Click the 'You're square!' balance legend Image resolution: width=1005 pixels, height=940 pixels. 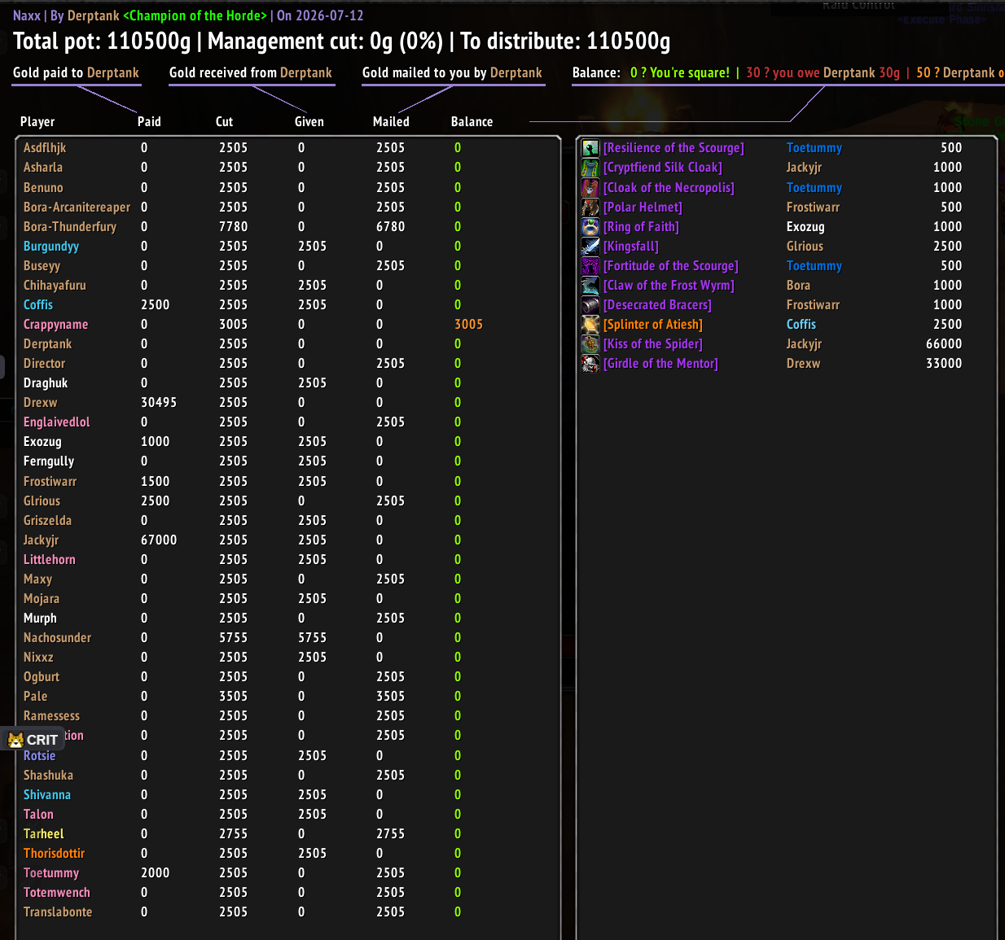(x=680, y=72)
